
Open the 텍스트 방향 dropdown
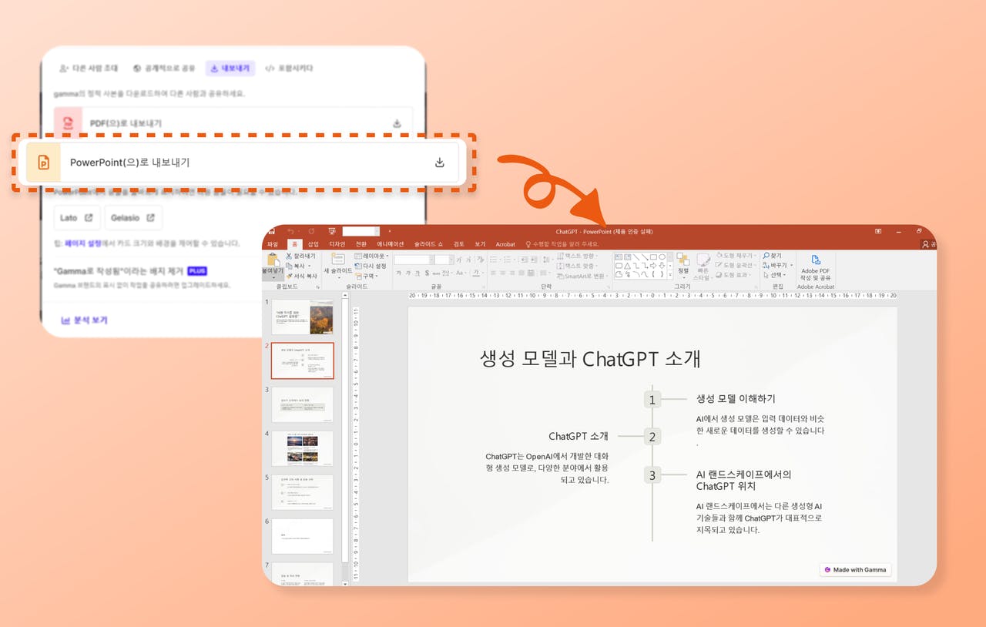pos(578,256)
